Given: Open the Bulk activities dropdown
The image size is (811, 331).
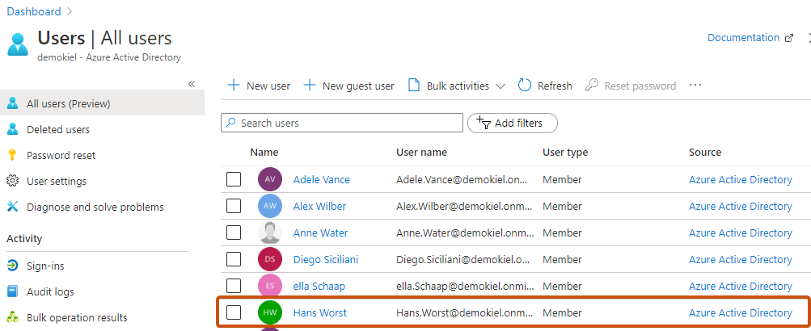Looking at the screenshot, I should click(457, 86).
